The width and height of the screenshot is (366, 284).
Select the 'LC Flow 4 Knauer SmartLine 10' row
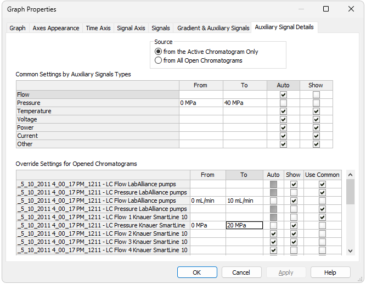pos(103,250)
